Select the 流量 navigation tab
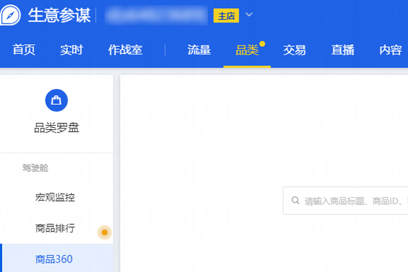This screenshot has width=408, height=272. click(x=199, y=50)
